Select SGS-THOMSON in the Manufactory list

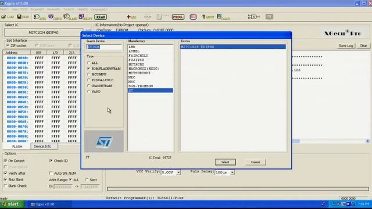click(150, 86)
